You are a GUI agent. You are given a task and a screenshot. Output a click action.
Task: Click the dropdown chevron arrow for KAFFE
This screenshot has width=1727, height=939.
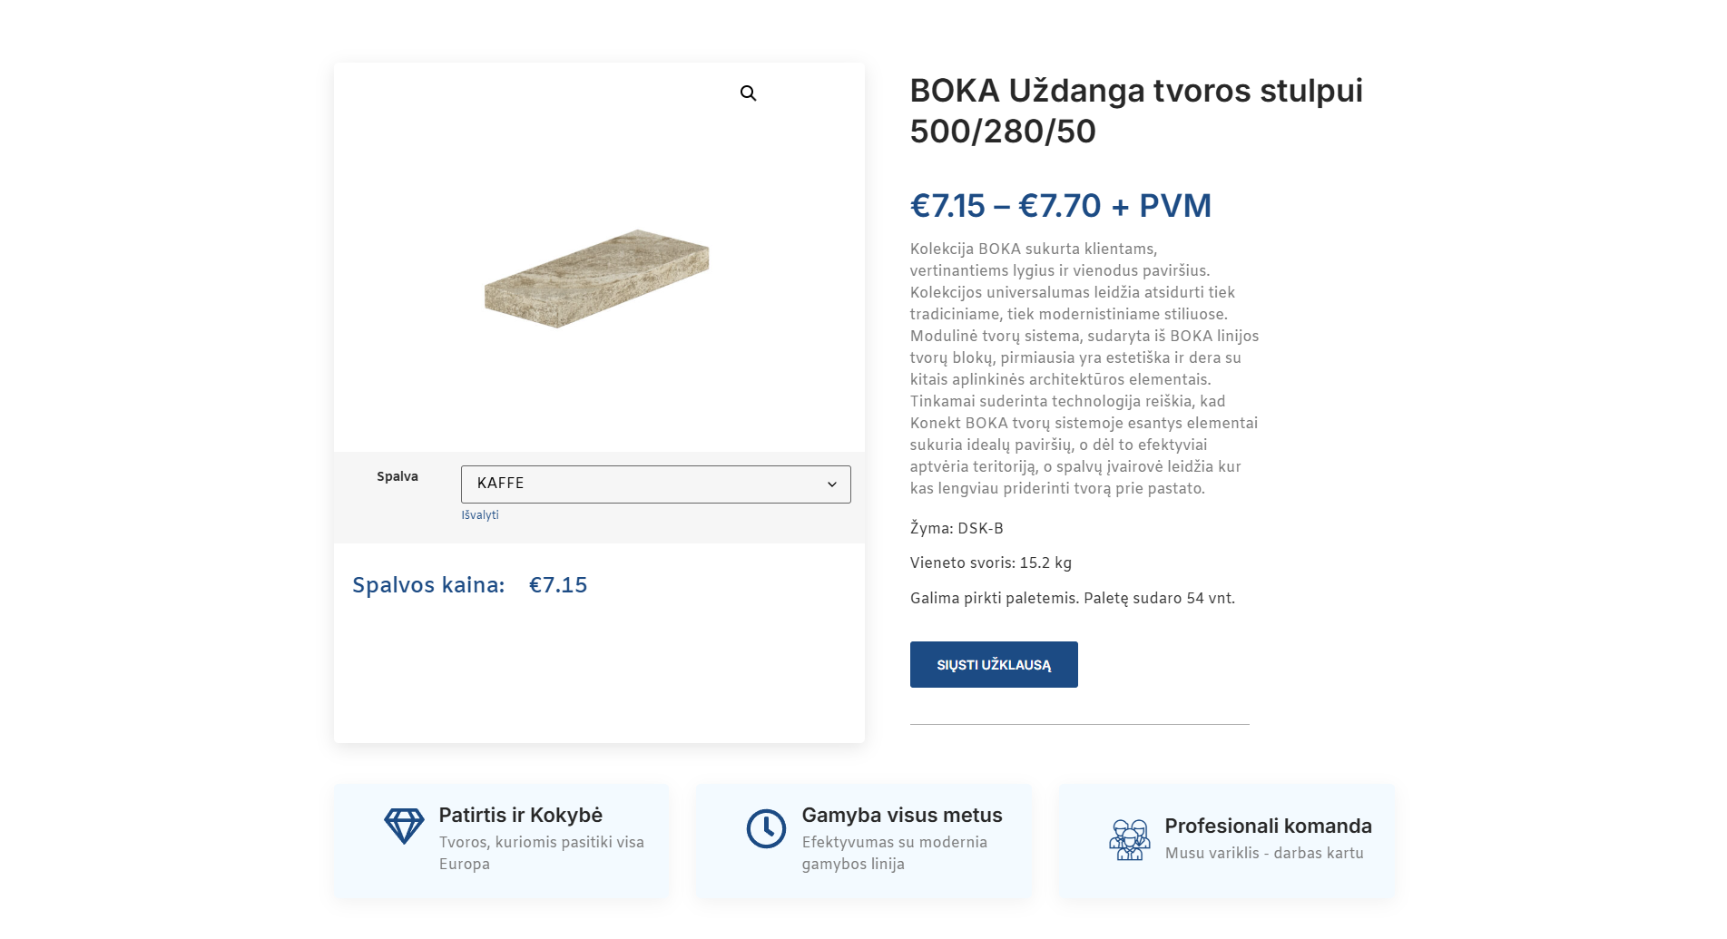click(x=831, y=484)
